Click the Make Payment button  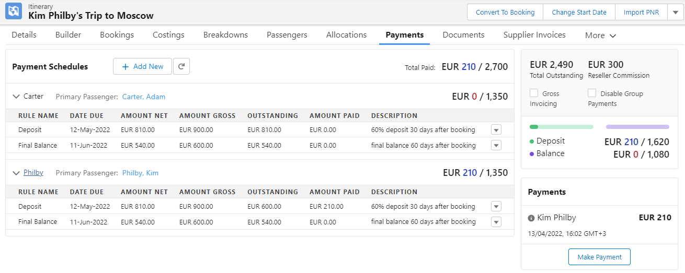coord(599,257)
